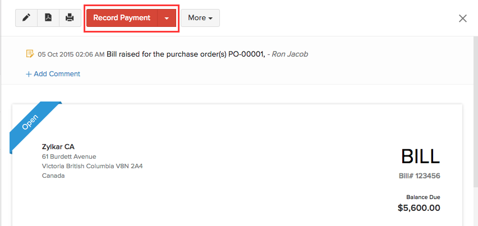Click the Balance Due label
478x226 pixels.
[423, 197]
